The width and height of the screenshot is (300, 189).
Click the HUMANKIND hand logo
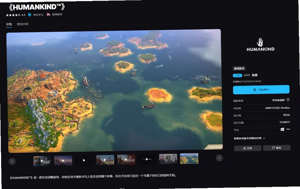click(260, 45)
